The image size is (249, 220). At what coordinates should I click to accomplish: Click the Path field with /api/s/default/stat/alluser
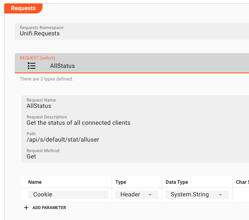135,137
